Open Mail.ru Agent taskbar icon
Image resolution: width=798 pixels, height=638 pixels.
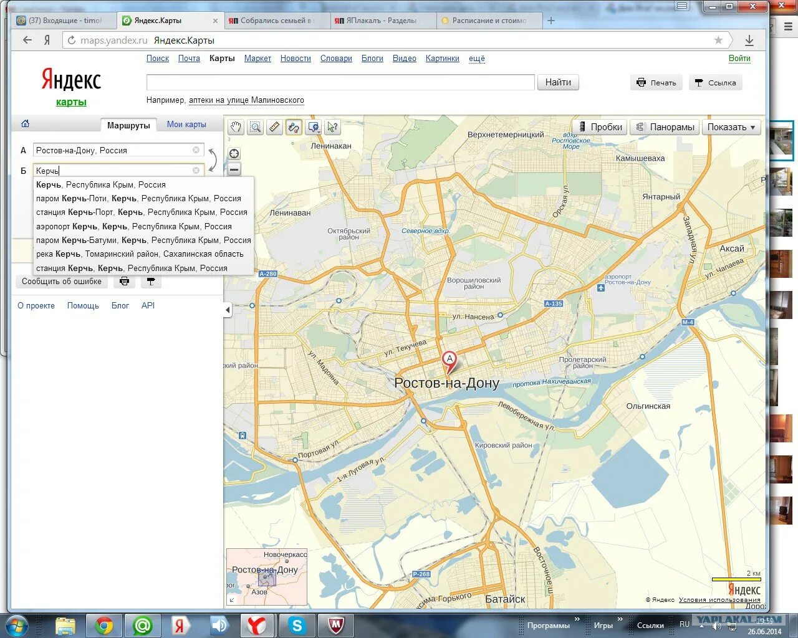tap(143, 625)
